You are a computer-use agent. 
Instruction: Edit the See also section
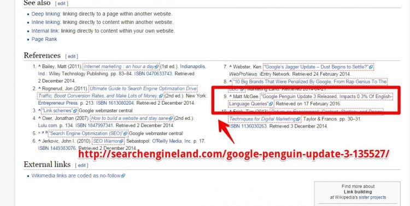tap(61, 4)
